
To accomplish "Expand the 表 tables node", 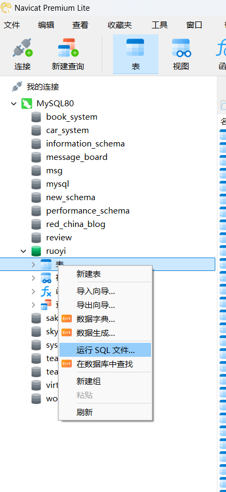I will (x=33, y=265).
